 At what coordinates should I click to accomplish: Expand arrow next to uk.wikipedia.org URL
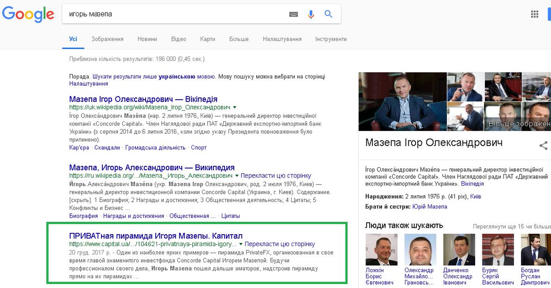(235, 107)
